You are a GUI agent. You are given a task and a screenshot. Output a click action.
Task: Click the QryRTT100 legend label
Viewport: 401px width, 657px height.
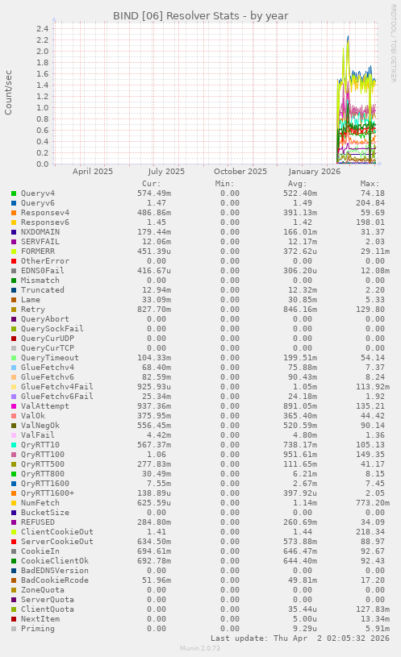[x=43, y=455]
